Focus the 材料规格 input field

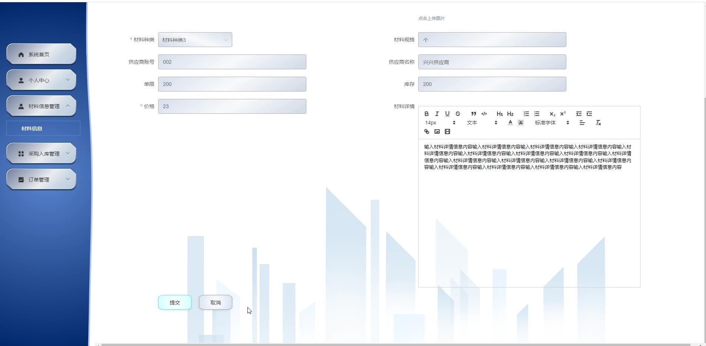[x=492, y=40]
